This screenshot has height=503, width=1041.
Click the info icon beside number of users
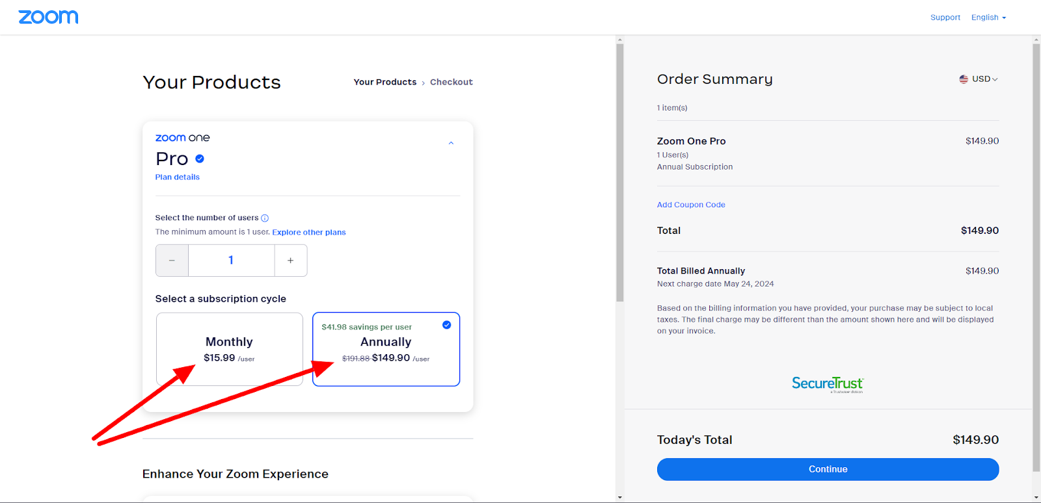pos(265,218)
